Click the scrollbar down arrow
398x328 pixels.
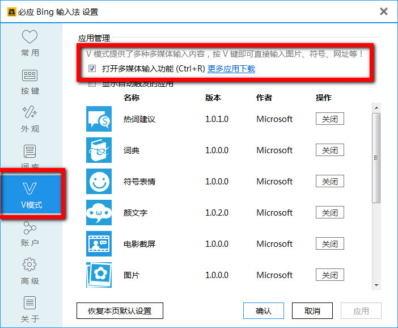[376, 285]
